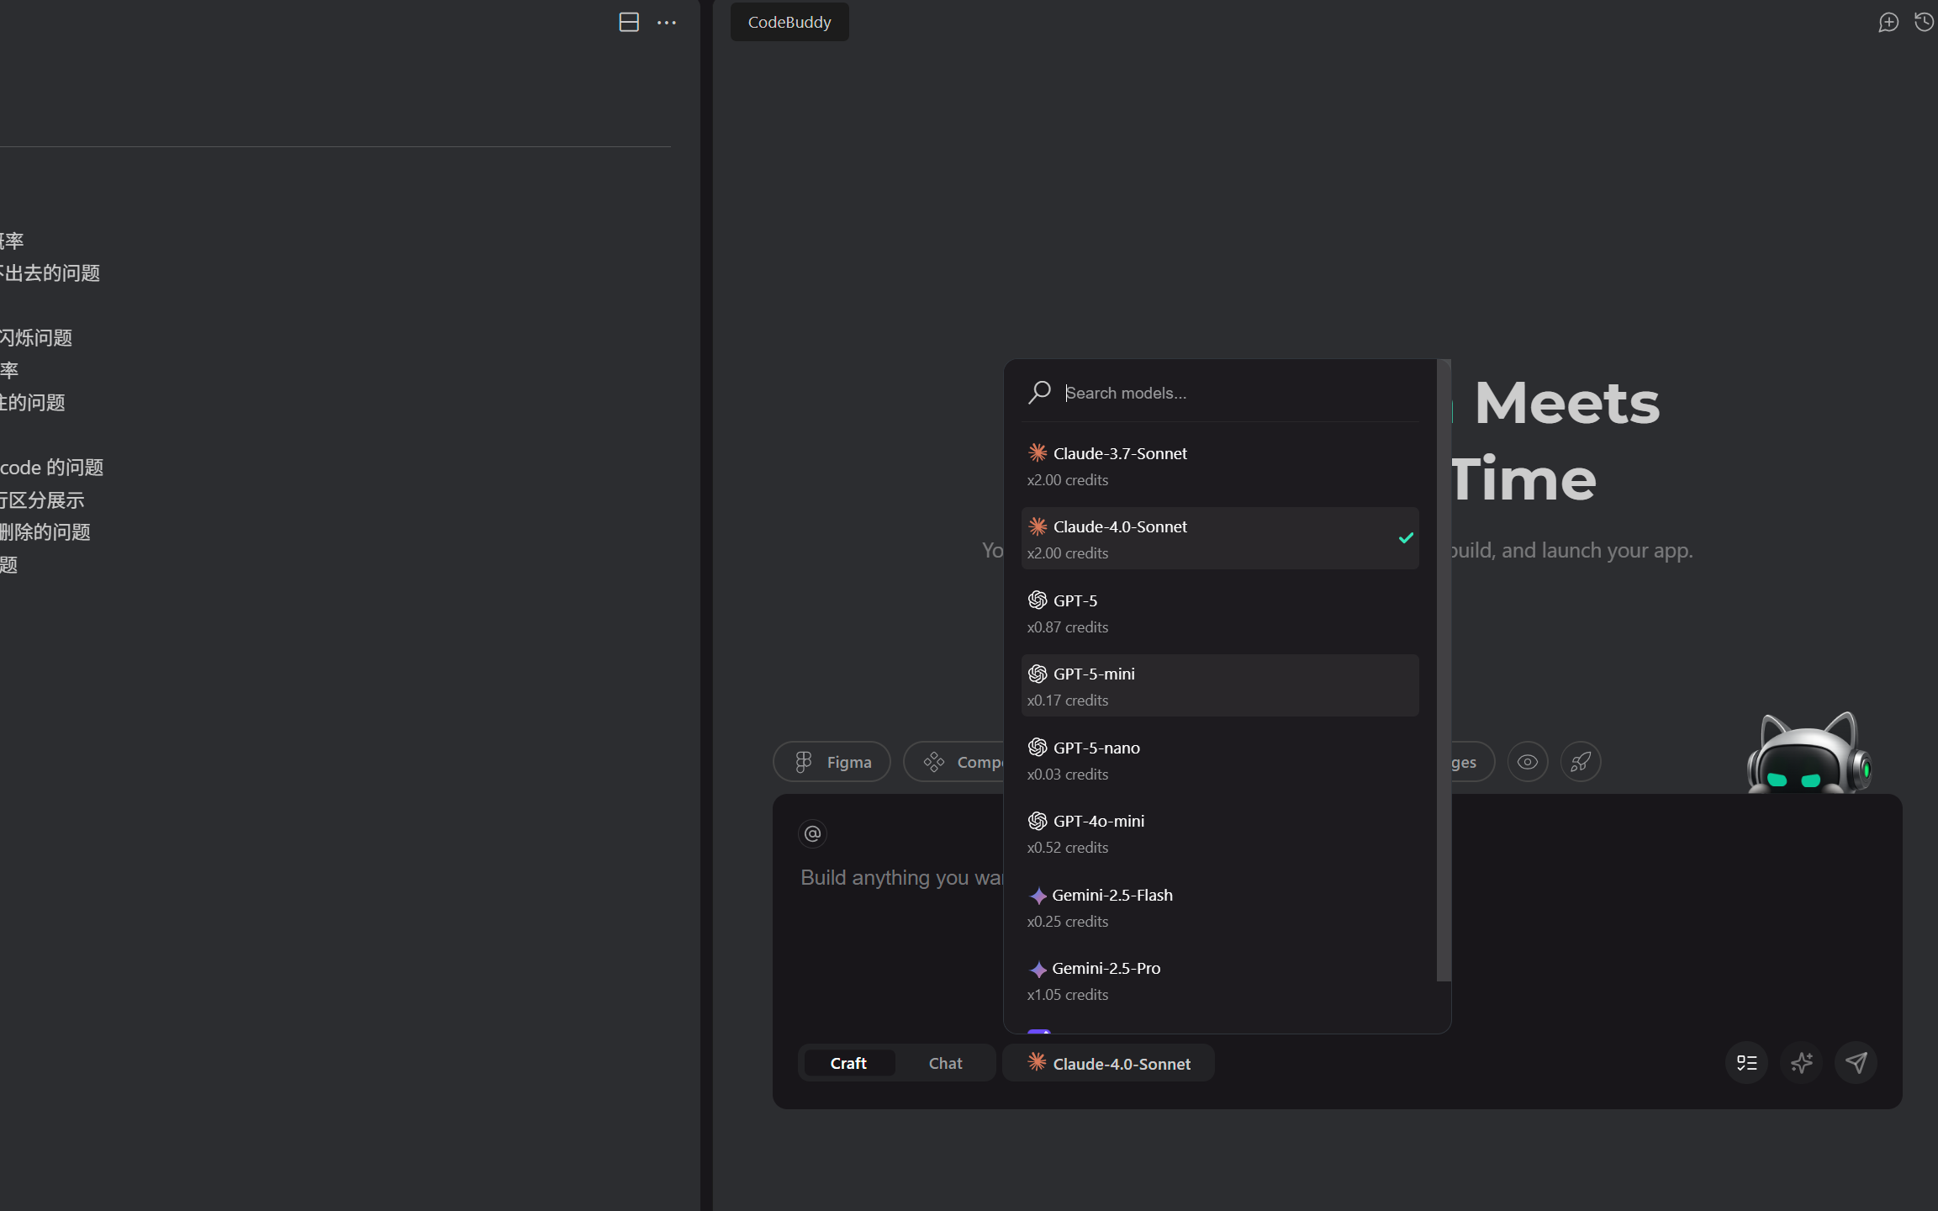Click the send message paper plane
The image size is (1938, 1211).
click(1856, 1063)
